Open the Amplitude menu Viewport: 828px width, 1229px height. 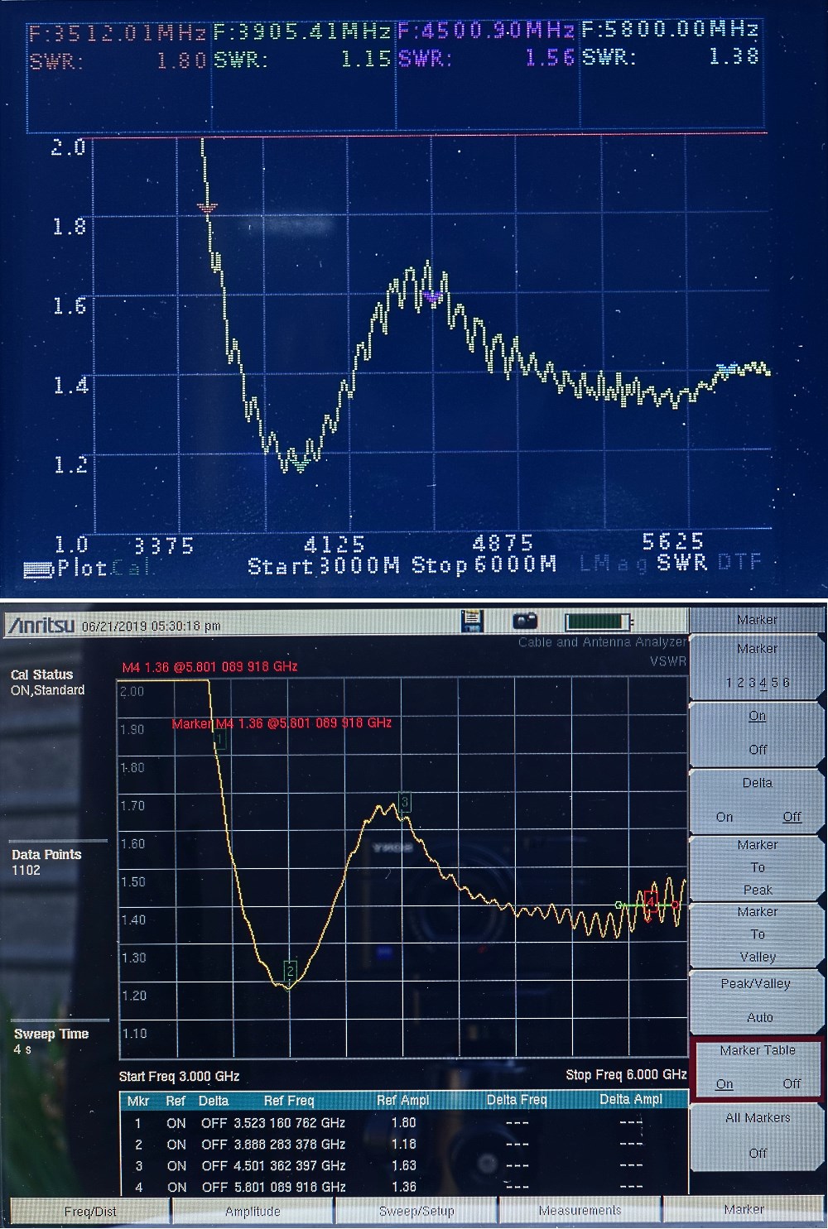pyautogui.click(x=251, y=1210)
